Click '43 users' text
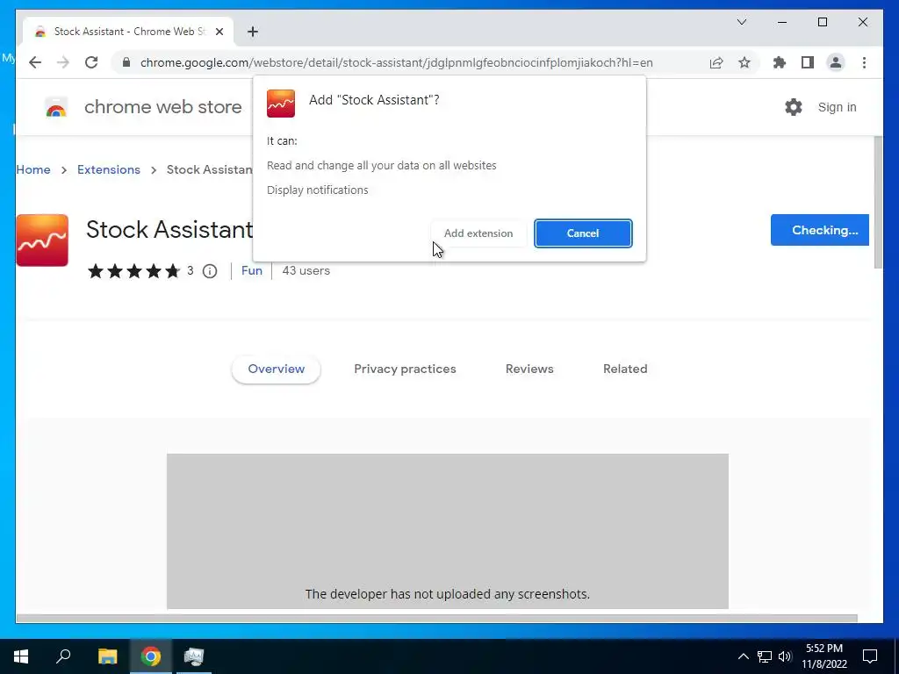The image size is (899, 674). tap(306, 270)
